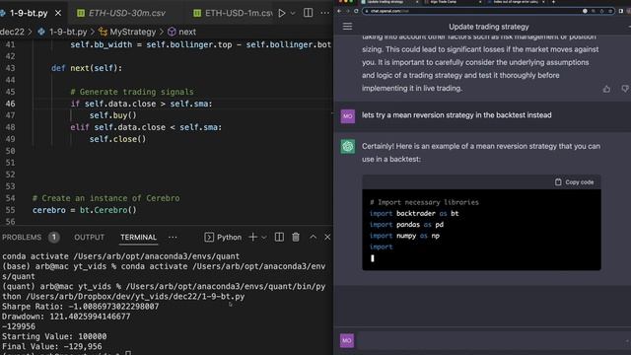Reload the browser page

point(356,11)
